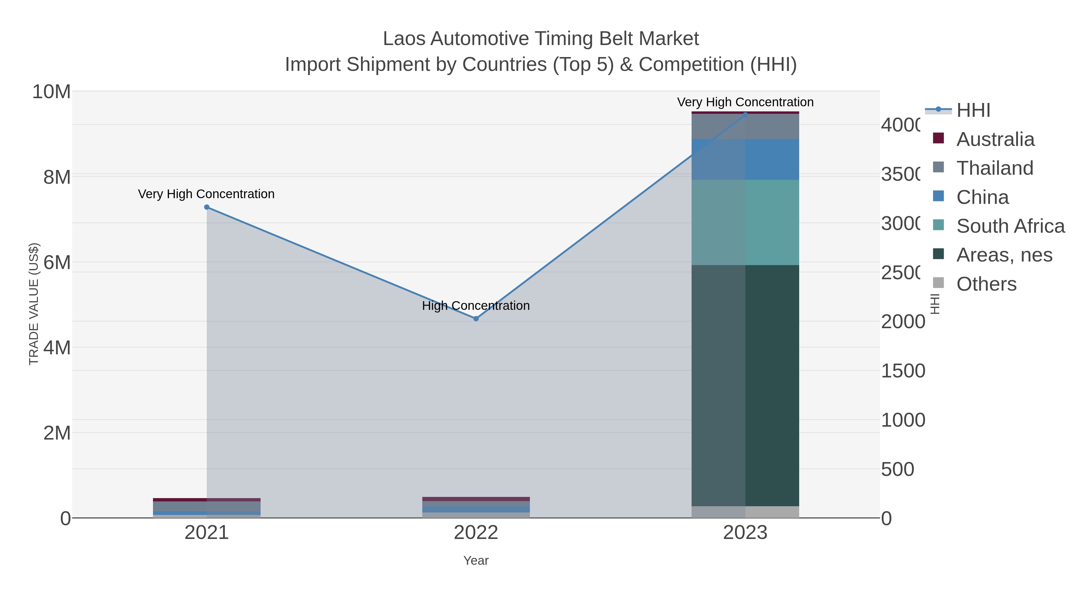This screenshot has width=1082, height=608.
Task: Click the 2023 Thailand bar segment
Action: 746,126
